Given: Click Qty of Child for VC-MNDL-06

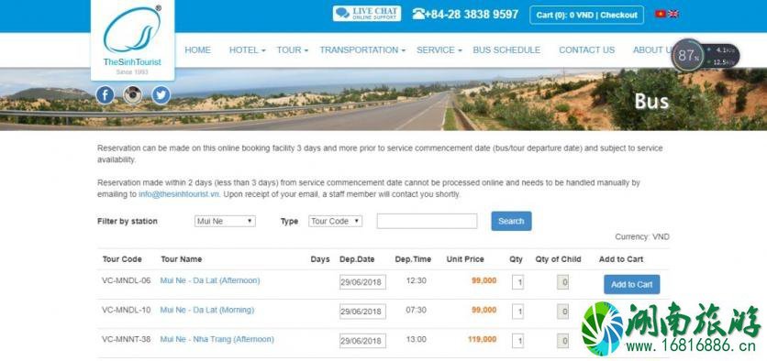Looking at the screenshot, I should [562, 282].
